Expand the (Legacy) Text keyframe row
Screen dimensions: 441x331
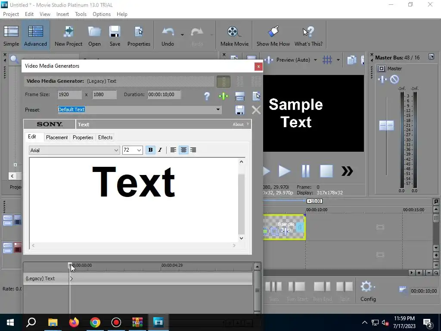coord(71,279)
